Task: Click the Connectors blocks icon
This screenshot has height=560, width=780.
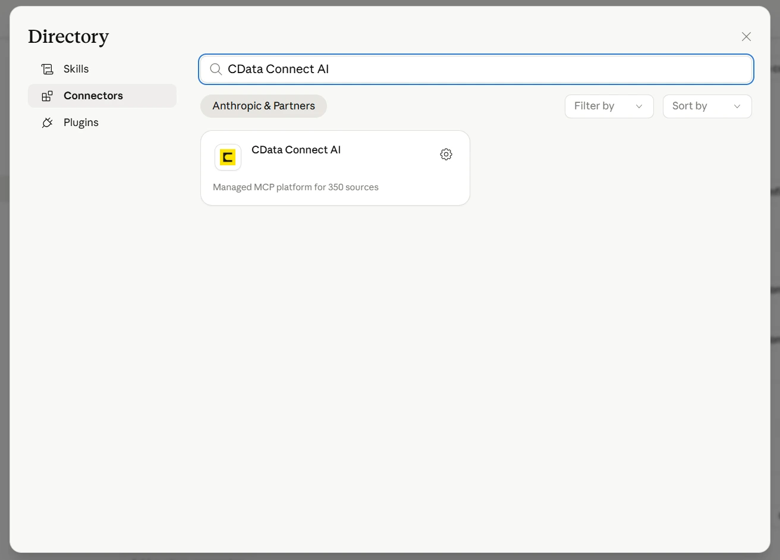Action: (x=48, y=96)
